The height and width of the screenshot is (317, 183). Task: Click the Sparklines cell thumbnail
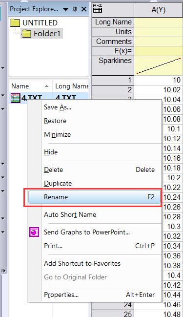pos(159,66)
